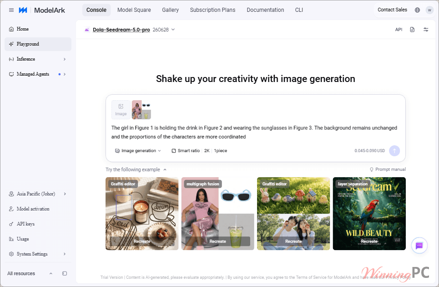This screenshot has width=439, height=287.
Task: Click the API button
Action: click(x=399, y=30)
